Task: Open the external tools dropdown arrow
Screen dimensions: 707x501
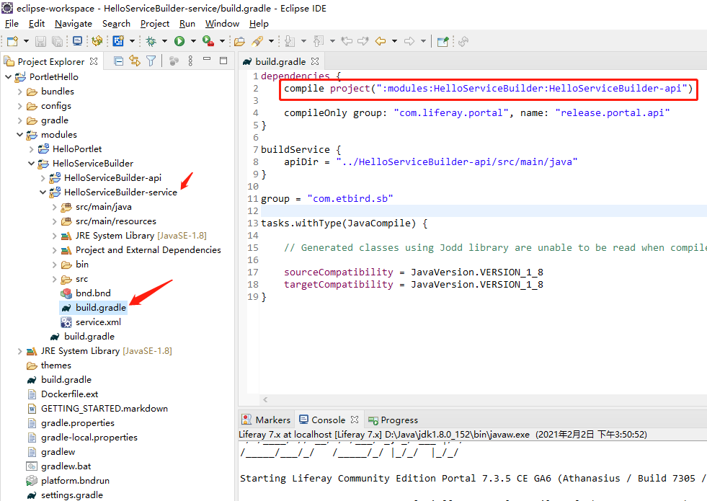Action: [x=222, y=41]
